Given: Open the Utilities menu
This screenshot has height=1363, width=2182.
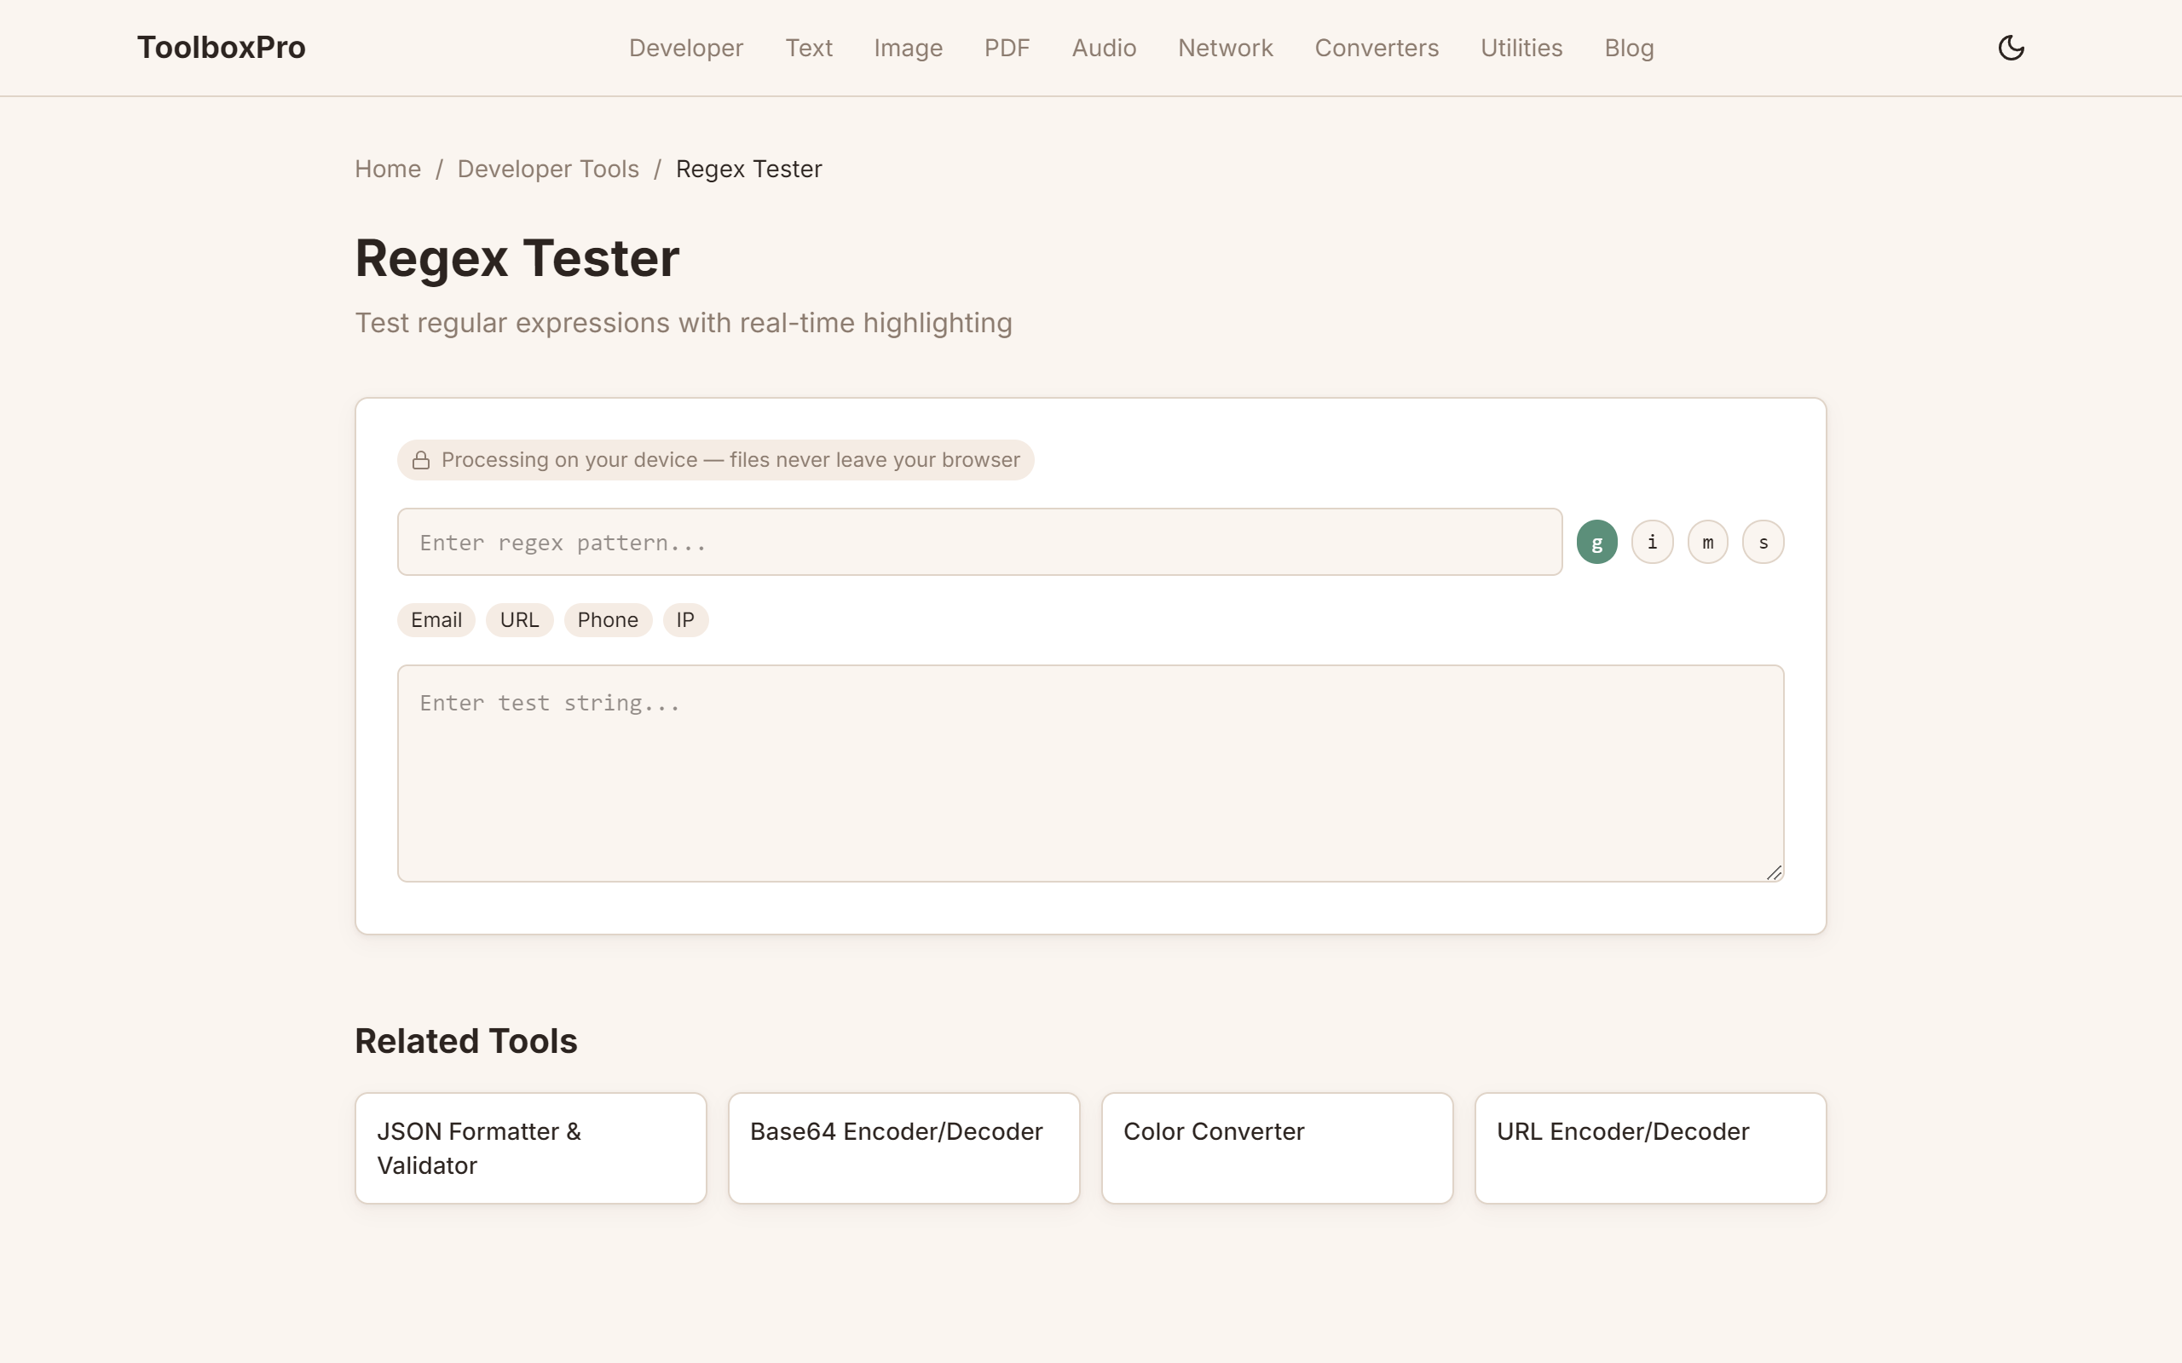Looking at the screenshot, I should [1521, 48].
